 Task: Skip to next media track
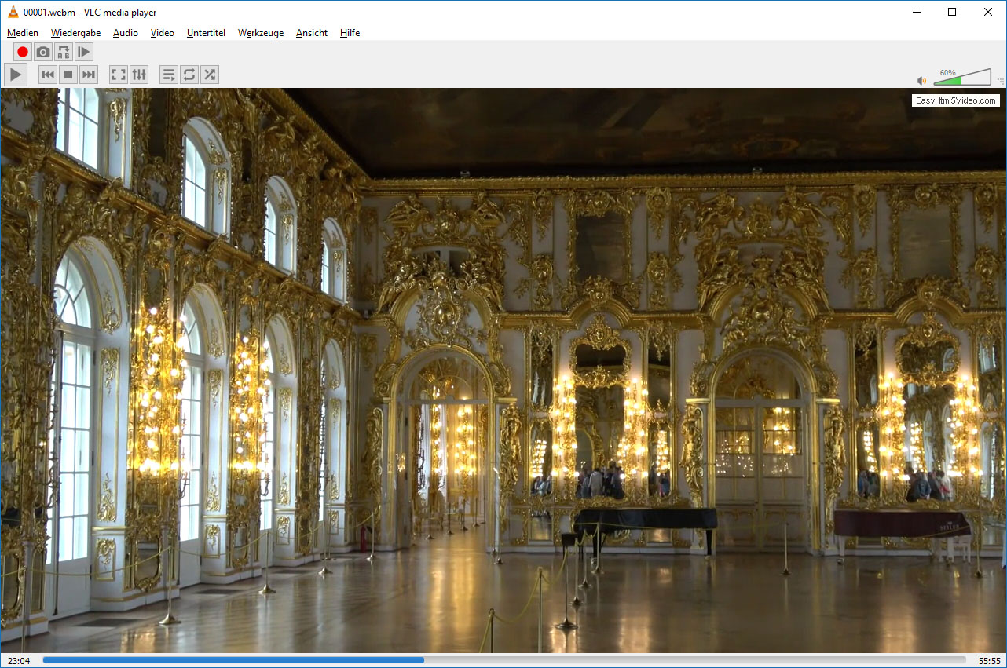coord(89,75)
